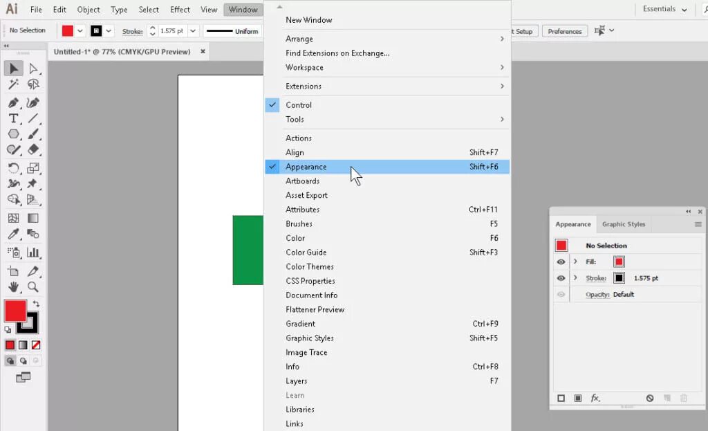
Task: Open stroke weight dropdown
Action: coord(193,30)
